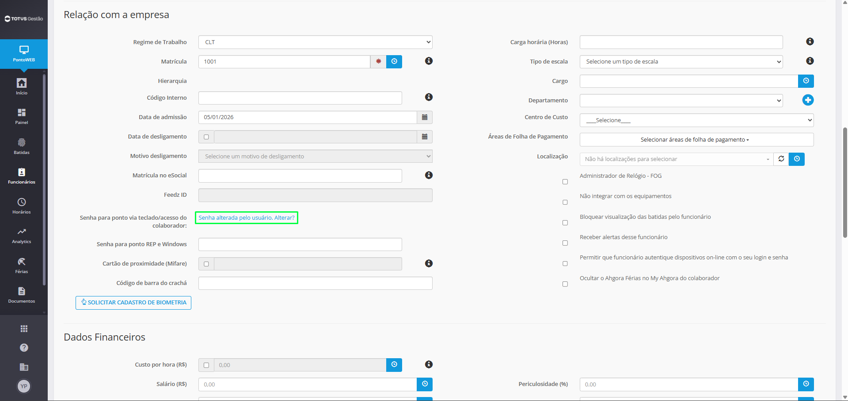Image resolution: width=848 pixels, height=401 pixels.
Task: Click the Matrícula history clock button
Action: (x=394, y=62)
